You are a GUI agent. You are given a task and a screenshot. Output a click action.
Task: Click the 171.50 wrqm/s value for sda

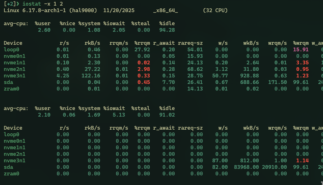pyautogui.click(x=277, y=82)
